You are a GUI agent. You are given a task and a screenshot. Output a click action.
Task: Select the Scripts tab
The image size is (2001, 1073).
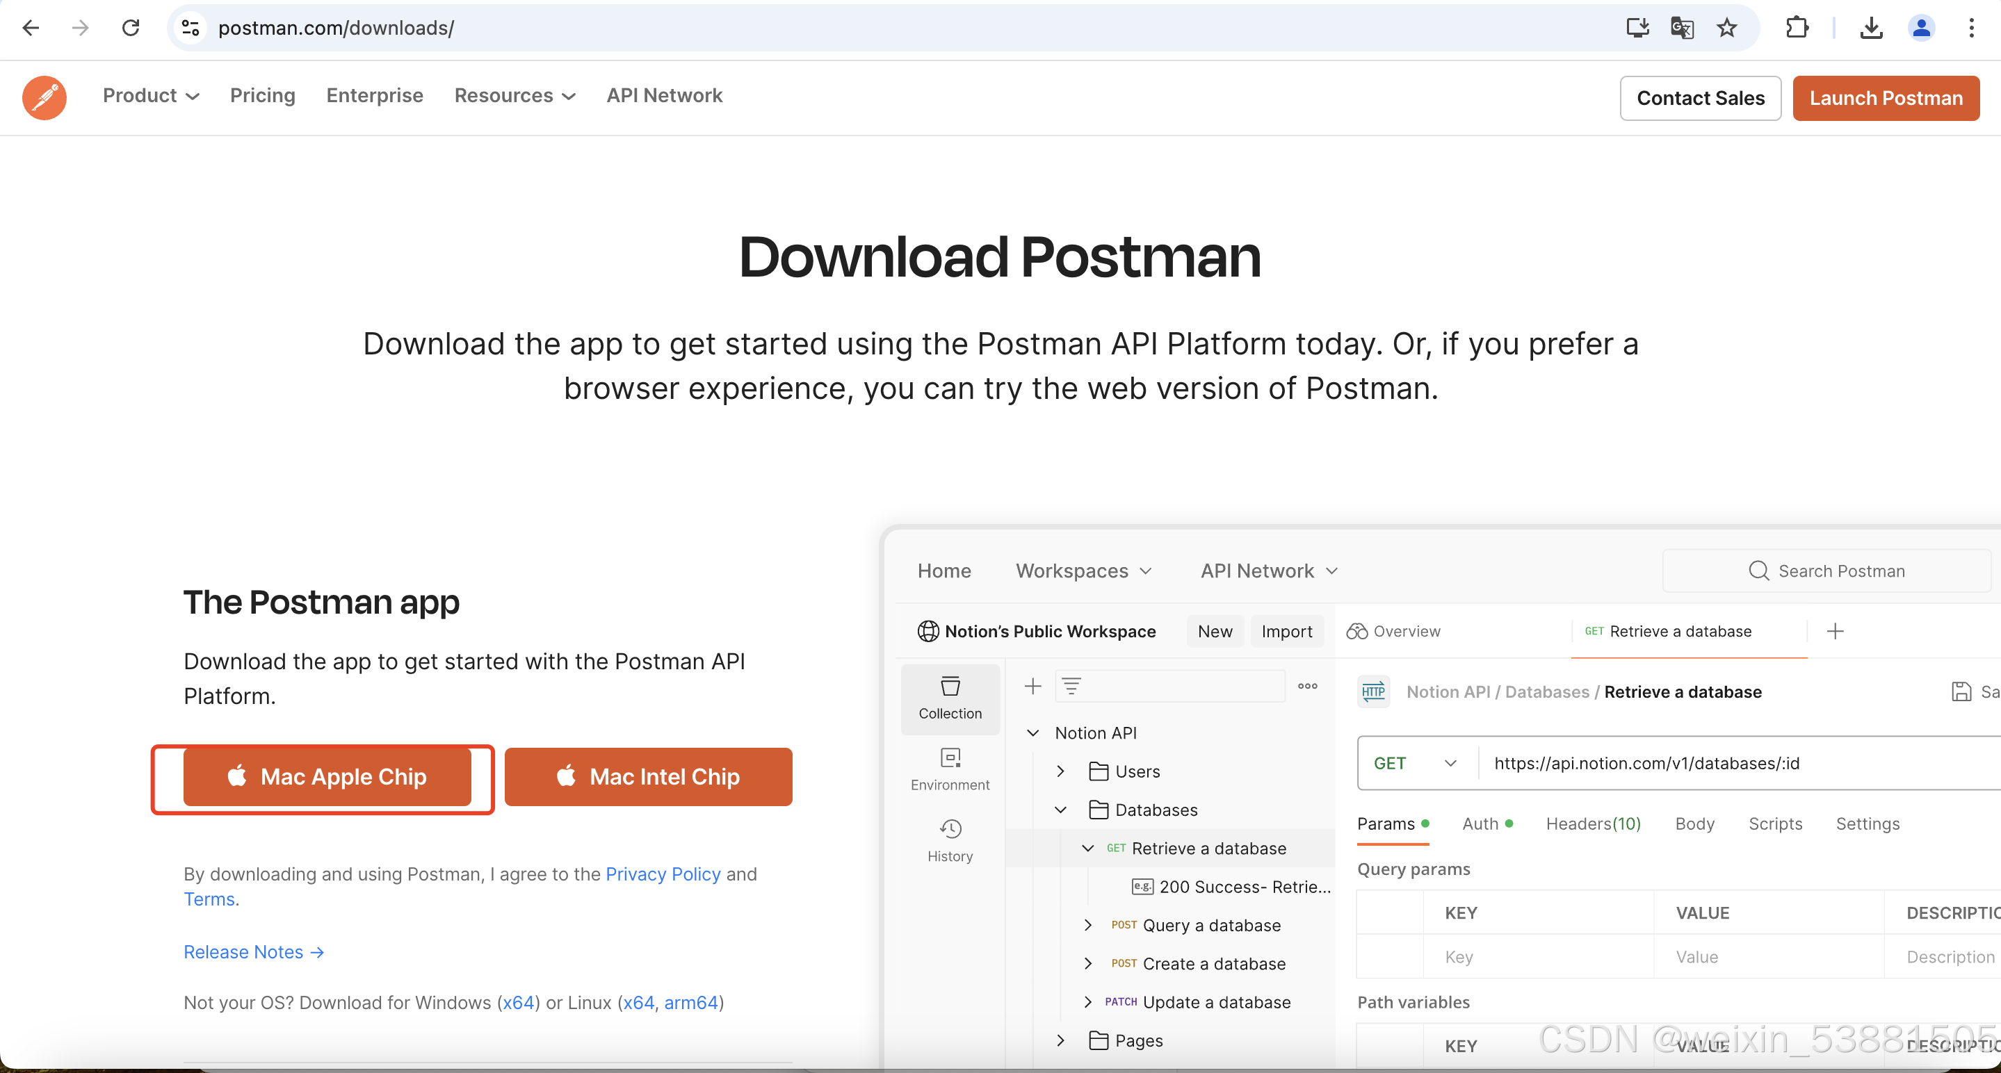point(1775,824)
